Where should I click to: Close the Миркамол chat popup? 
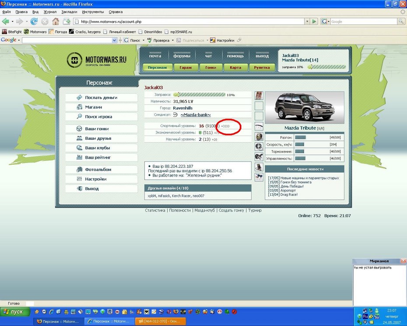[403, 260]
